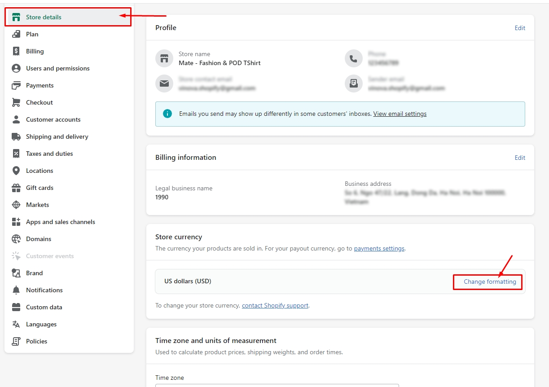The image size is (549, 387).
Task: Open the Plan settings page
Action: (x=32, y=34)
